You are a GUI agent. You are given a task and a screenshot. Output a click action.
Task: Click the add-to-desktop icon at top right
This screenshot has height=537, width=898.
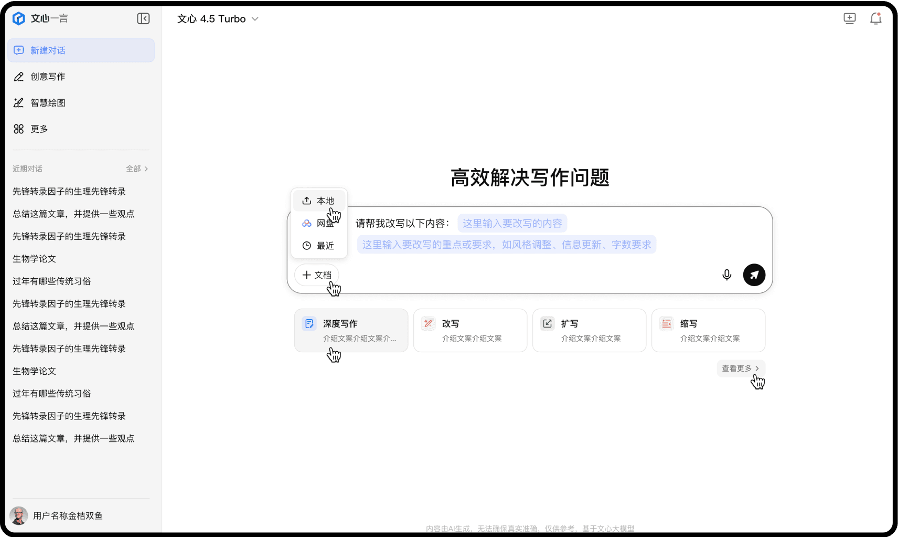(850, 18)
